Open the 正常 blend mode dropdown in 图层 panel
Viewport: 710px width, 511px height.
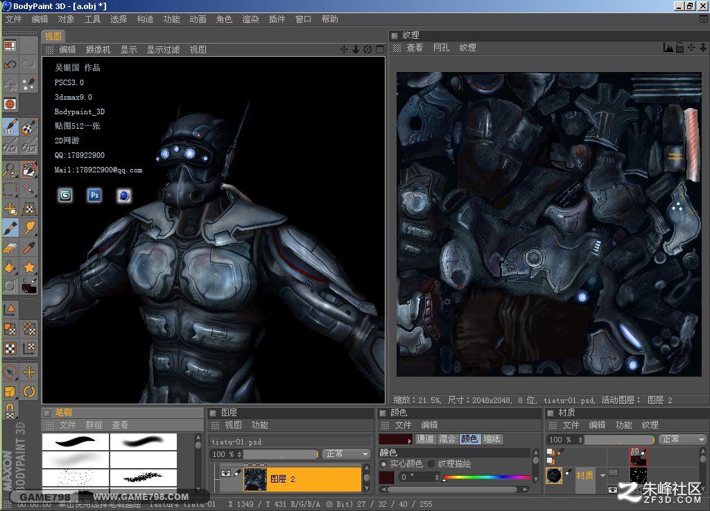pyautogui.click(x=347, y=454)
